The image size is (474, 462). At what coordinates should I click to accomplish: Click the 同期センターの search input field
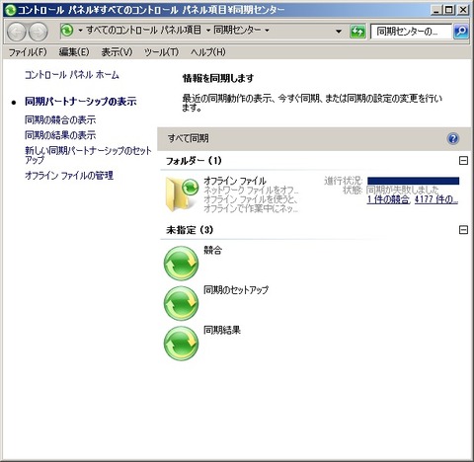pyautogui.click(x=412, y=32)
